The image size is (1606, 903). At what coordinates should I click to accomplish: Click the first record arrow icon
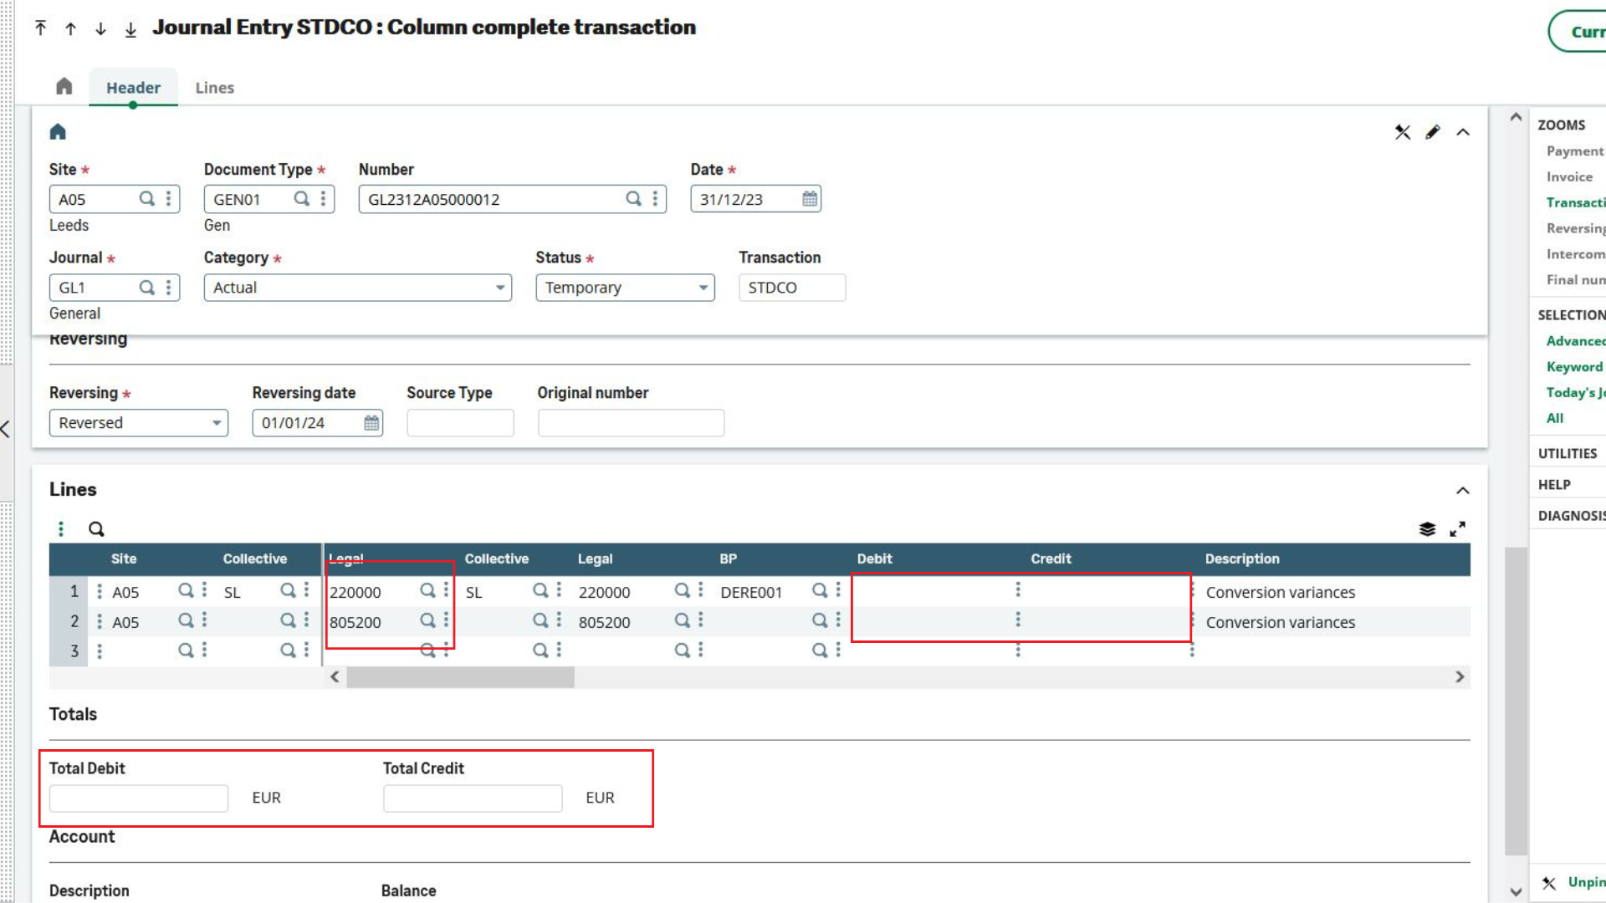point(40,28)
